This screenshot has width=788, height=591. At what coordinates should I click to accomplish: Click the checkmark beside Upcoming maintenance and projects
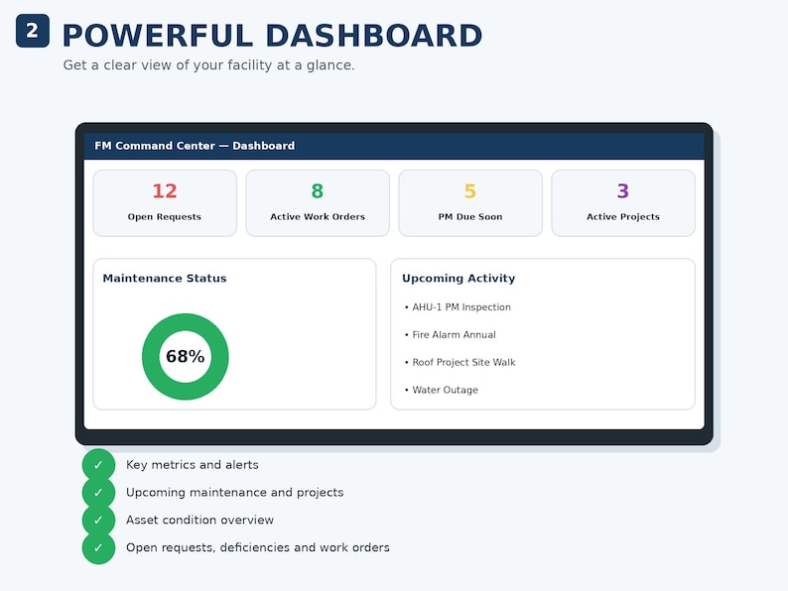[x=98, y=493]
